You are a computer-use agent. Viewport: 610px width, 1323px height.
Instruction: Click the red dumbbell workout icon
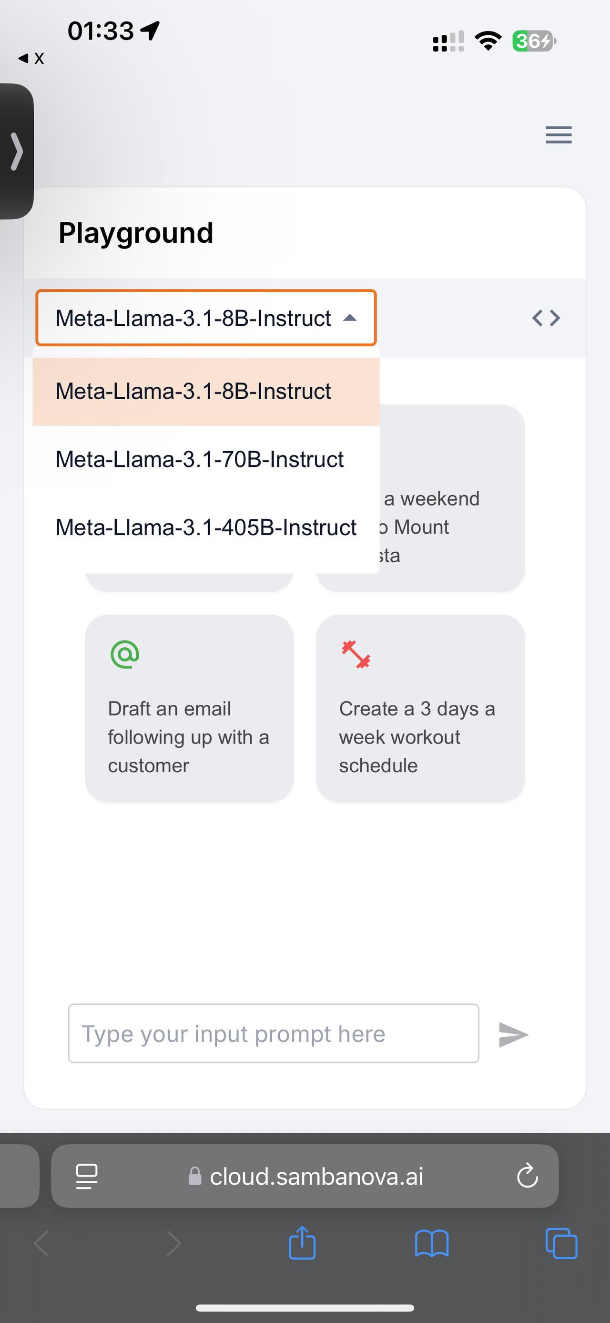356,654
